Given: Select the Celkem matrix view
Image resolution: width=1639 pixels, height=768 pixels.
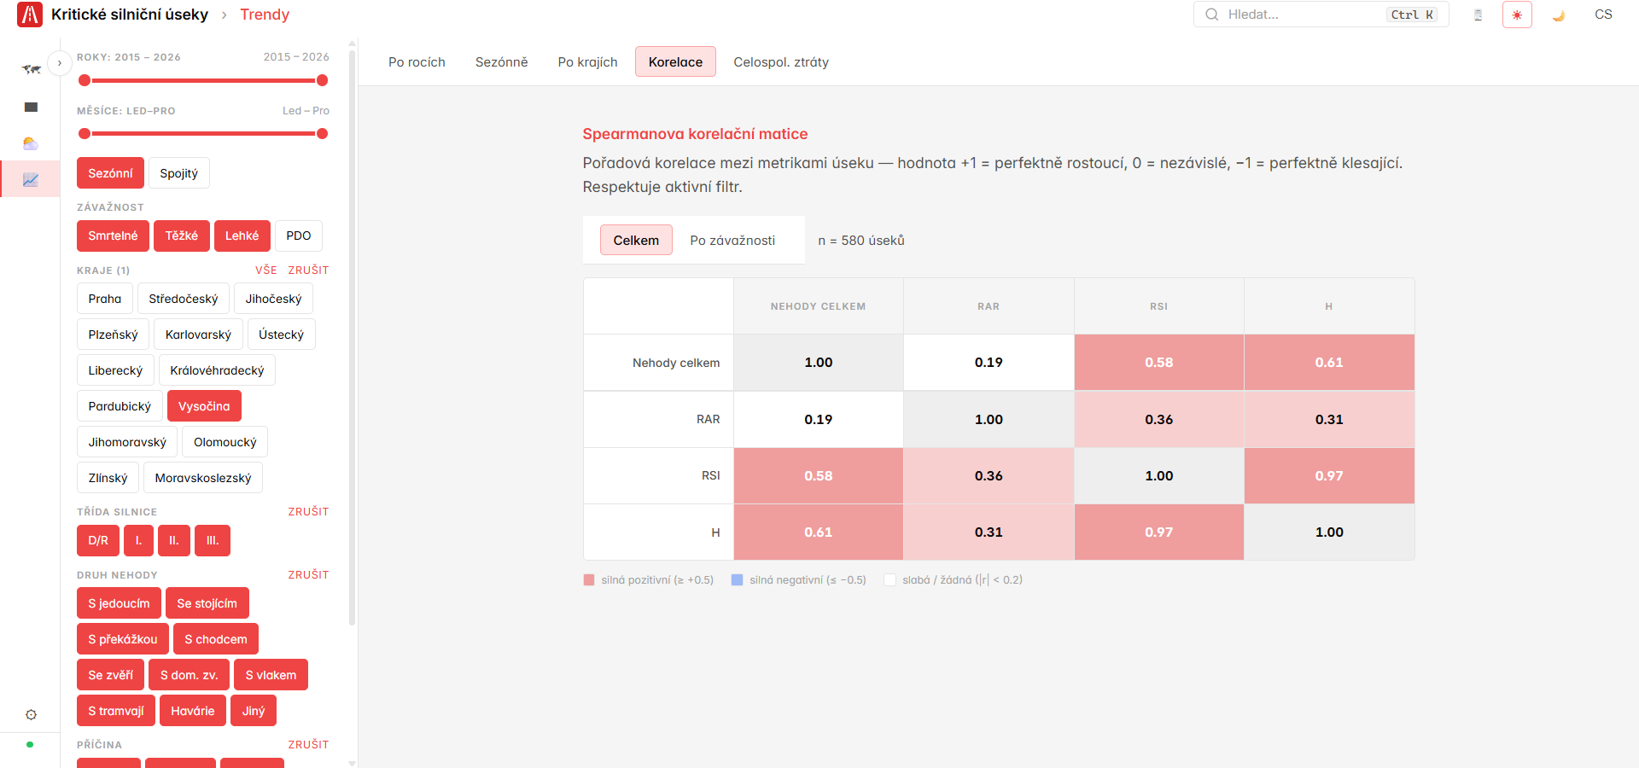Looking at the screenshot, I should [636, 240].
